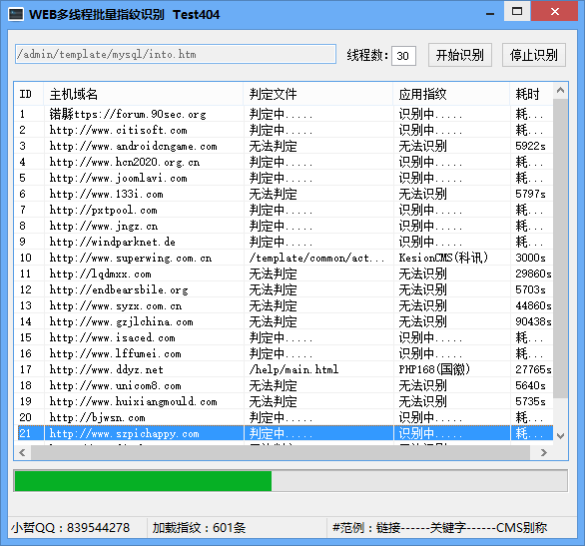Select row with forum.90sec.org
Screen dimensions: 585x546
pyautogui.click(x=284, y=114)
